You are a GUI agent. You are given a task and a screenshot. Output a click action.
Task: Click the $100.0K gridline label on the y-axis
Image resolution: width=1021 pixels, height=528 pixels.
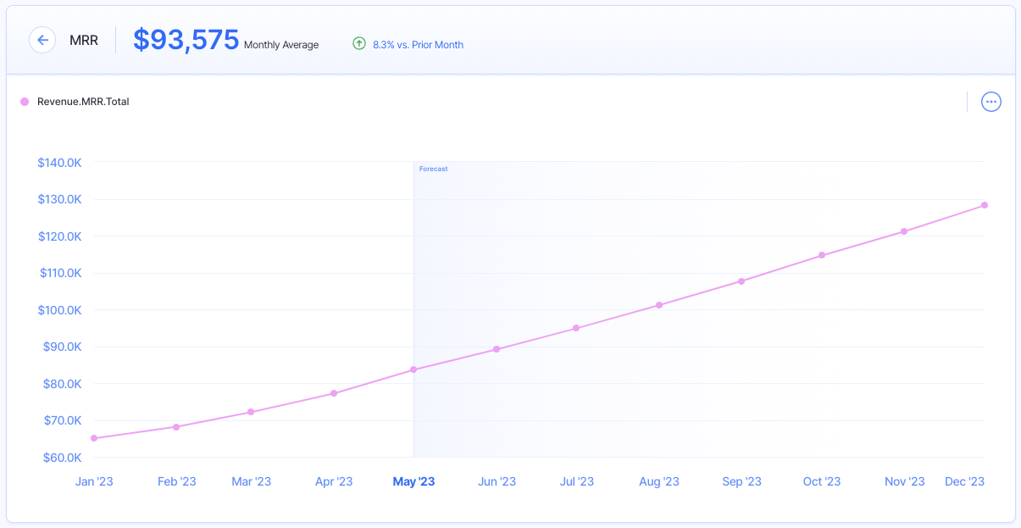click(59, 309)
